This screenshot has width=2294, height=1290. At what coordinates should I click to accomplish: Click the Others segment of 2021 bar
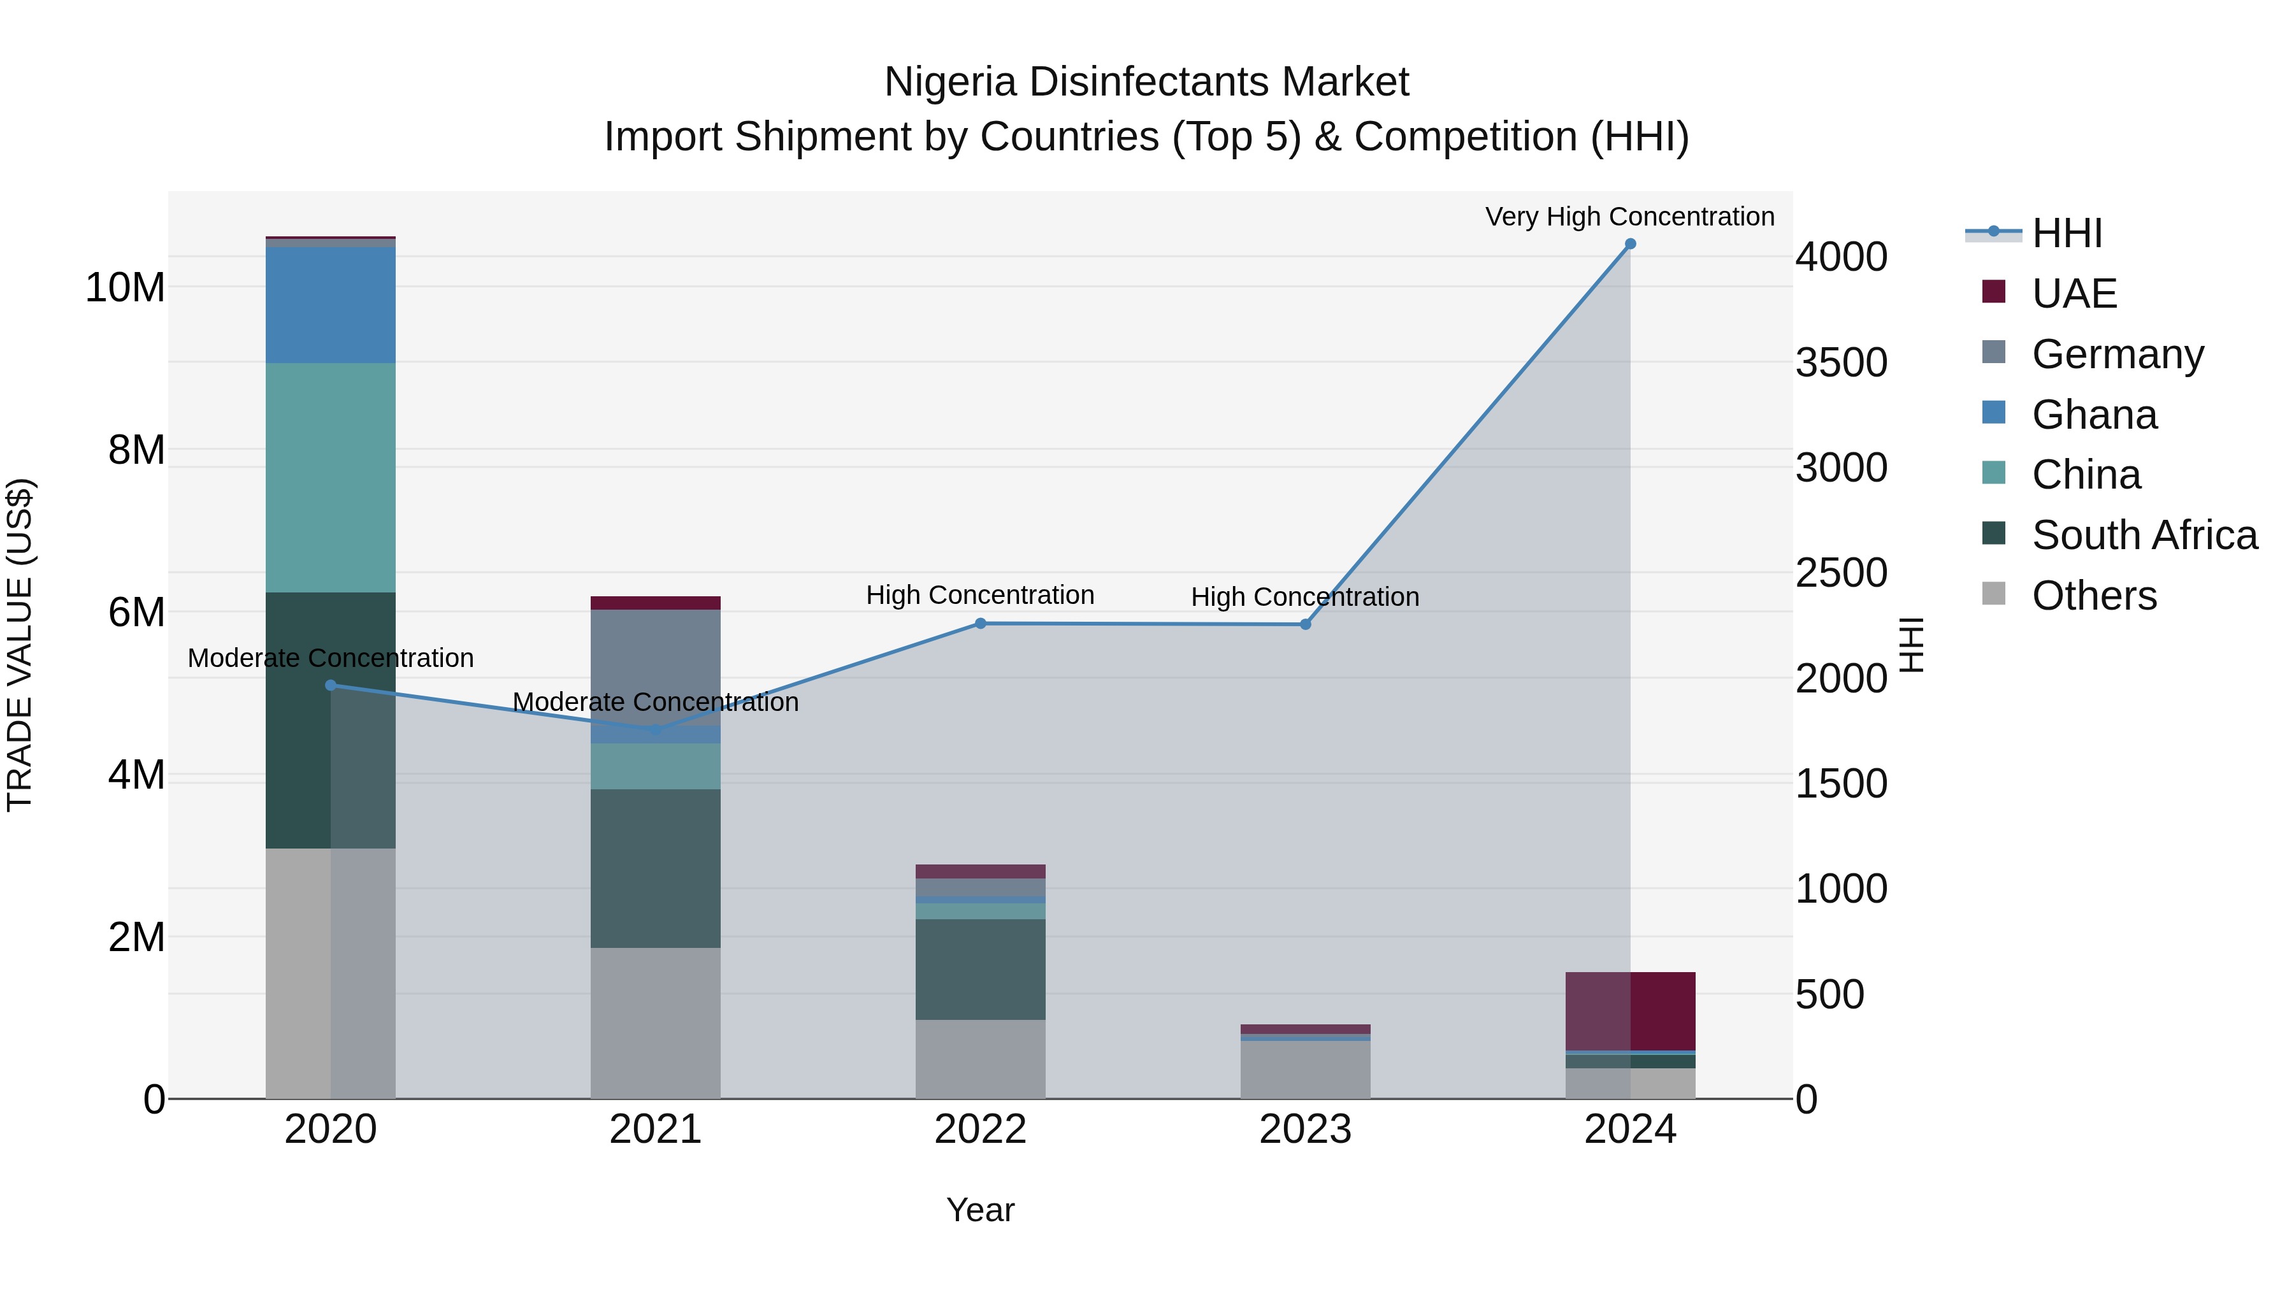click(x=656, y=1023)
